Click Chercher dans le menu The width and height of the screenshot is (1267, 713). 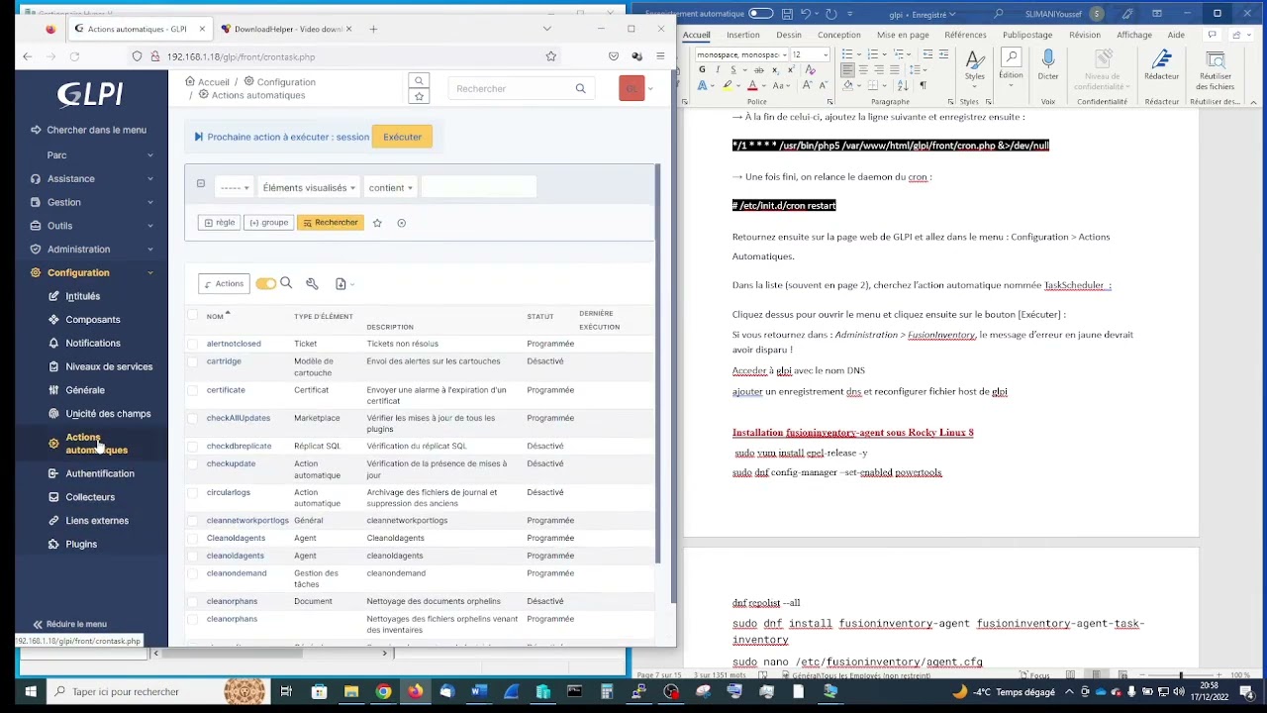click(x=89, y=130)
